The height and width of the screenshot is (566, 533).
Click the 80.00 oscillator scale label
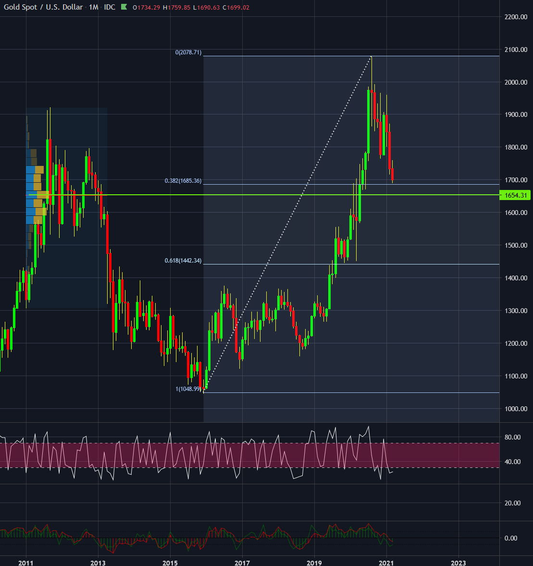[x=512, y=437]
